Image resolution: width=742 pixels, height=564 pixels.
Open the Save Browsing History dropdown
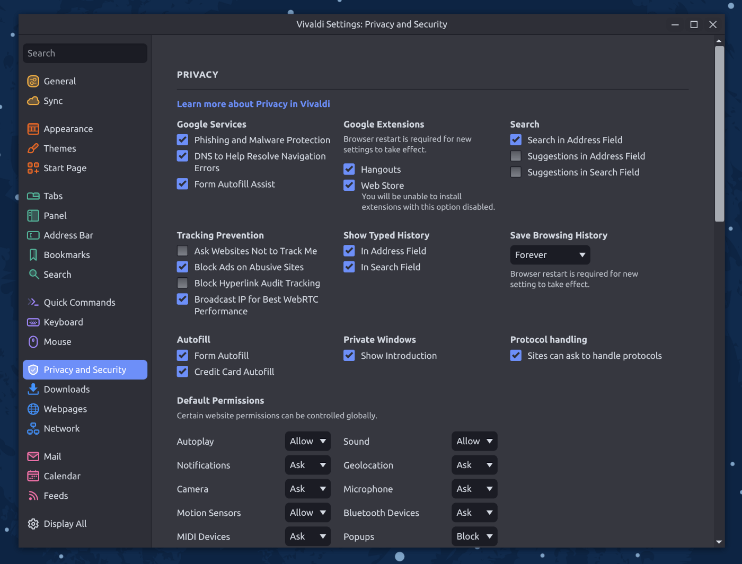coord(550,254)
